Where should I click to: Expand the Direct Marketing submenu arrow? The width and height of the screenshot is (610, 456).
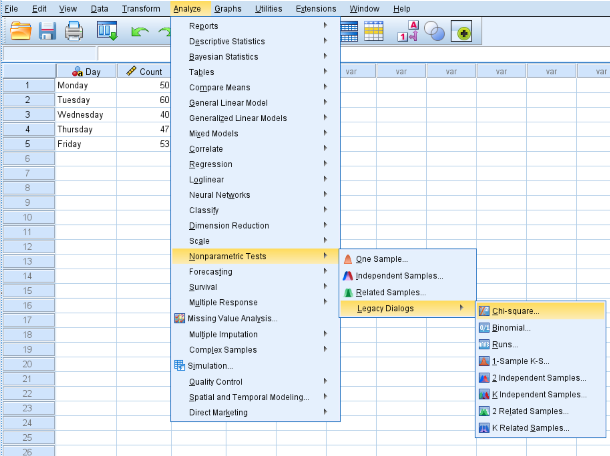click(x=325, y=412)
